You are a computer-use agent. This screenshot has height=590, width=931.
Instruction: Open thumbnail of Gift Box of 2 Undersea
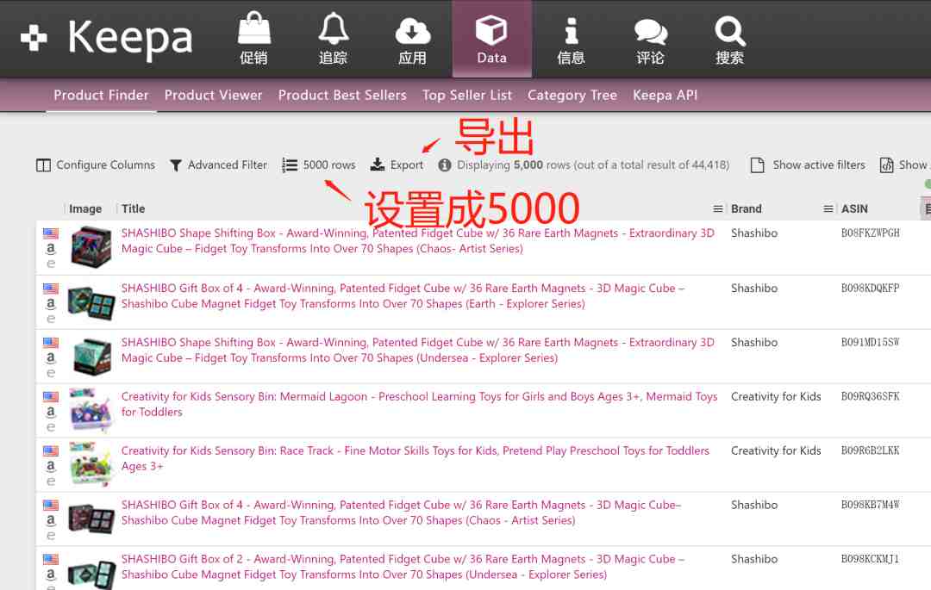tap(91, 574)
